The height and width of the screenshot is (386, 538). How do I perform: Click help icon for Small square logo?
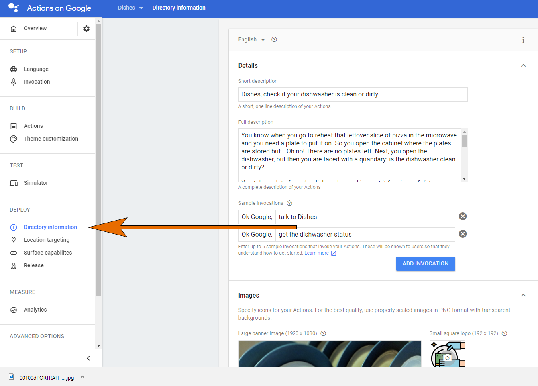tap(504, 333)
